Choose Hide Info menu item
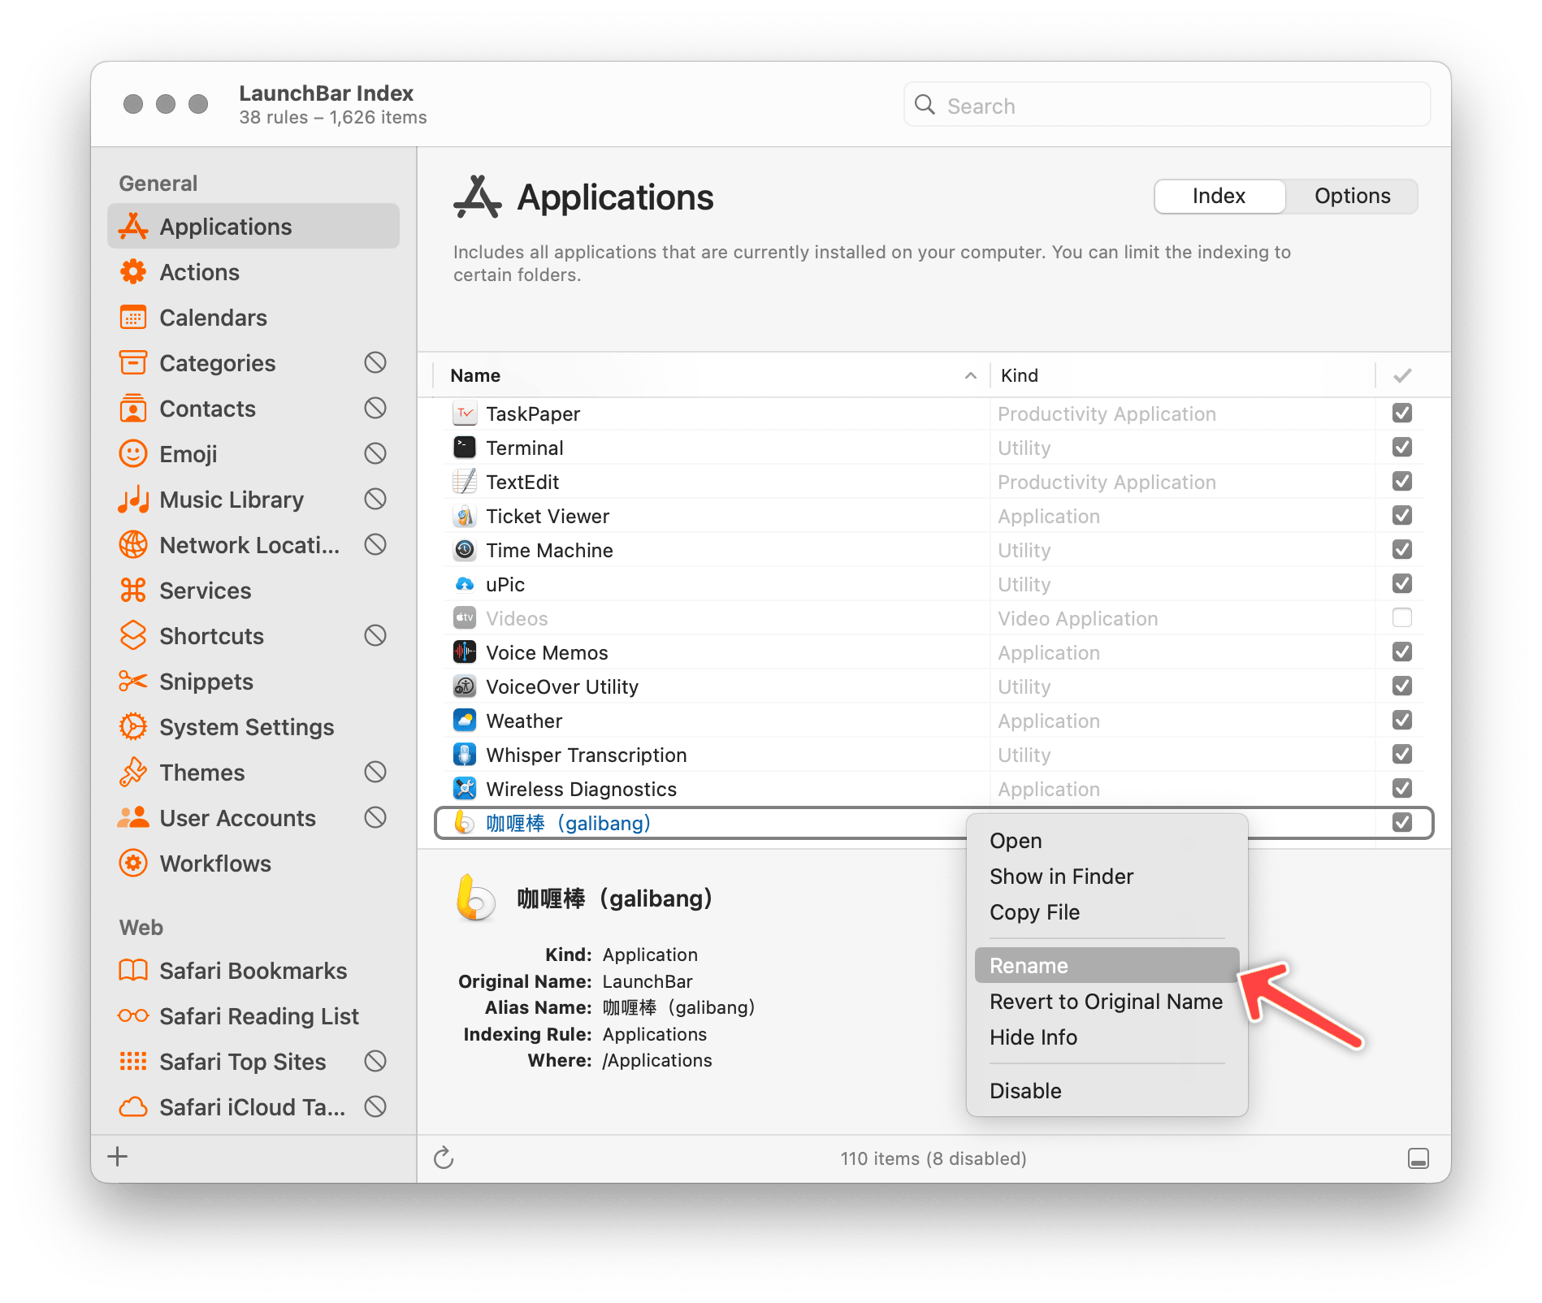The height and width of the screenshot is (1303, 1542). coord(1107,1037)
